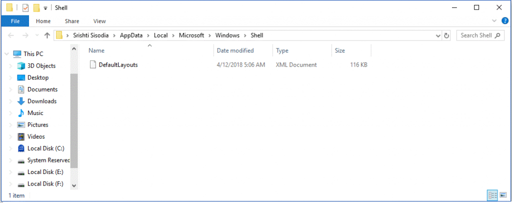The image size is (512, 203).
Task: Click the 116 KB size cell
Action: pos(359,65)
